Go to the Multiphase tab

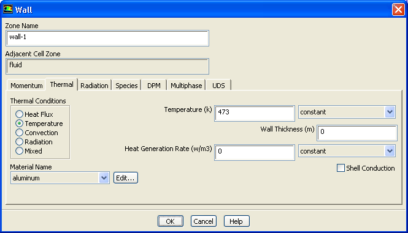[187, 86]
